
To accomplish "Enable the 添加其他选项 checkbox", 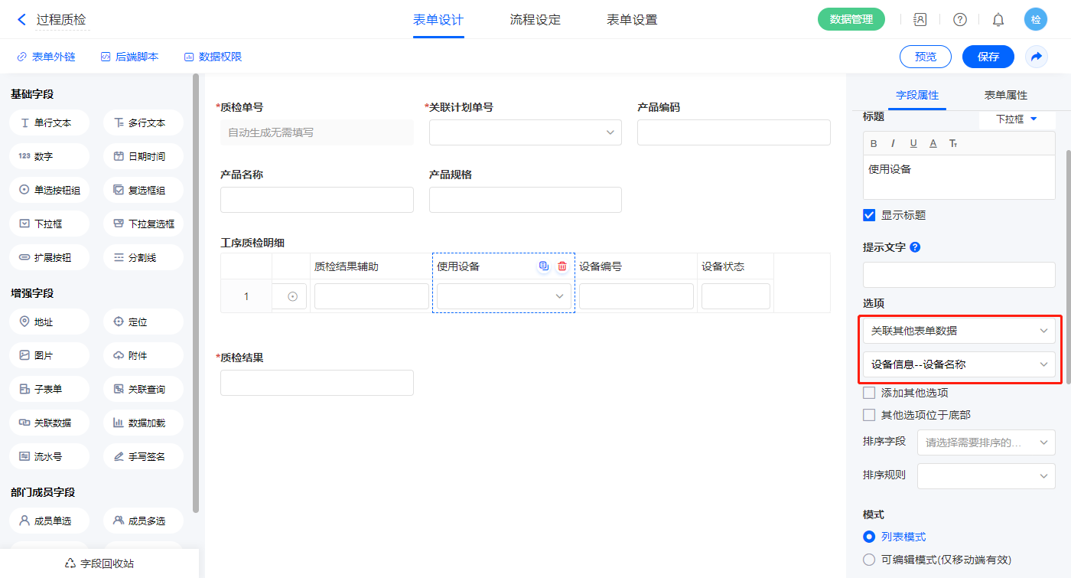I will click(x=869, y=393).
